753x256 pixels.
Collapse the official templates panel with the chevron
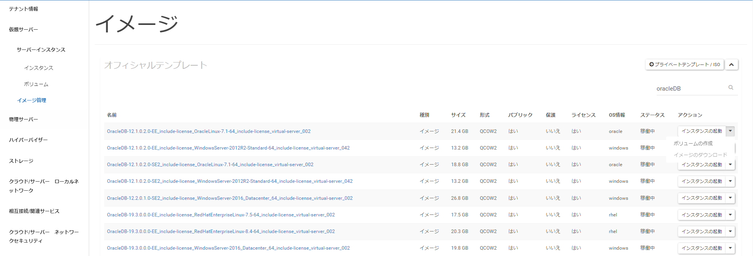coord(732,64)
